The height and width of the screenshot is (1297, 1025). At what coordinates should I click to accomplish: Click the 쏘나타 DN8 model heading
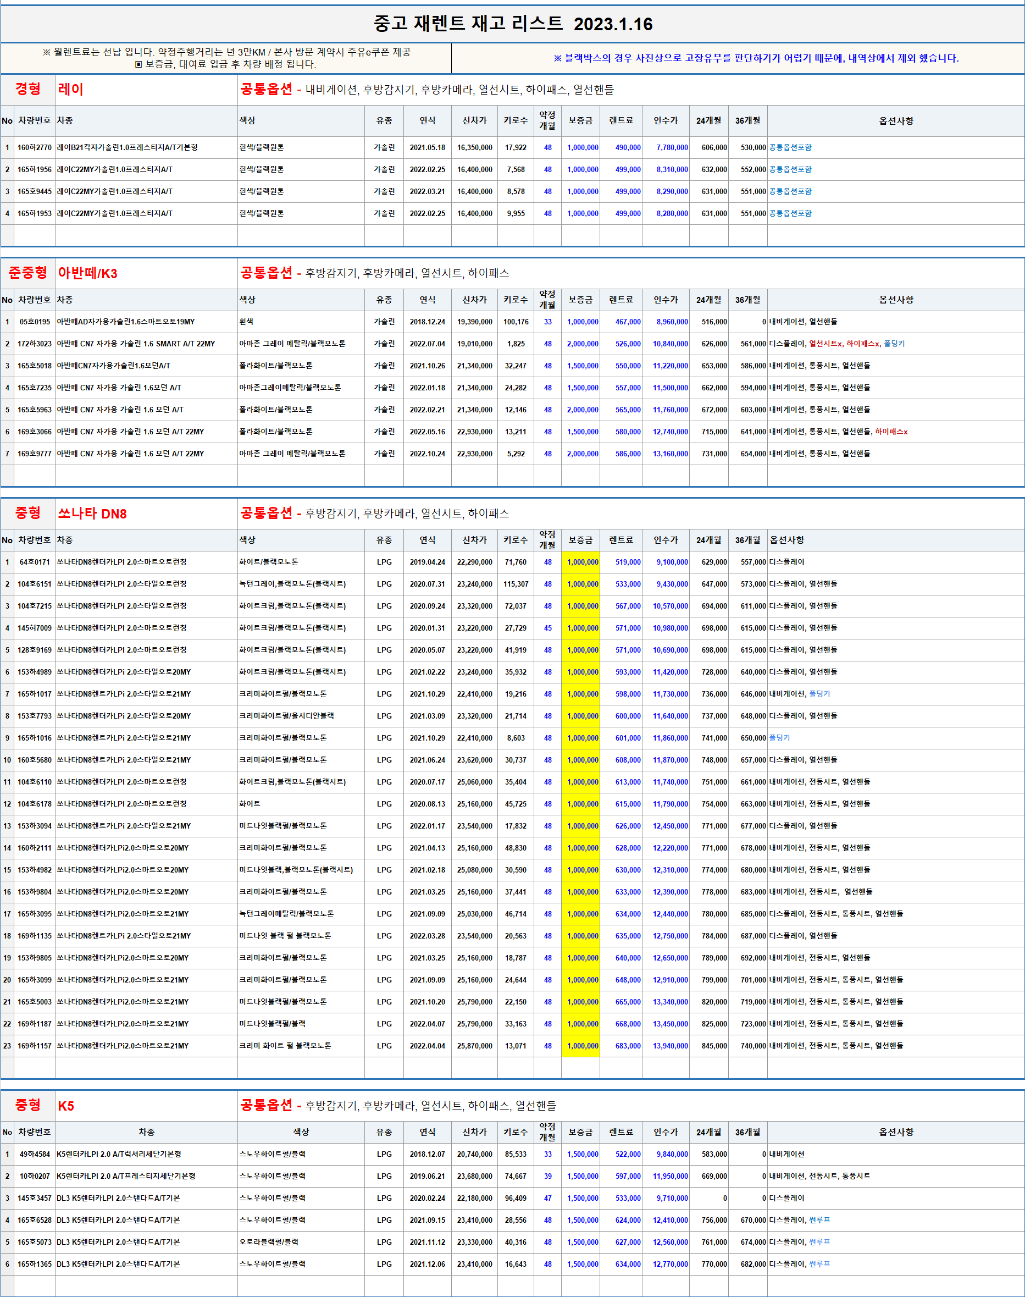pos(92,513)
